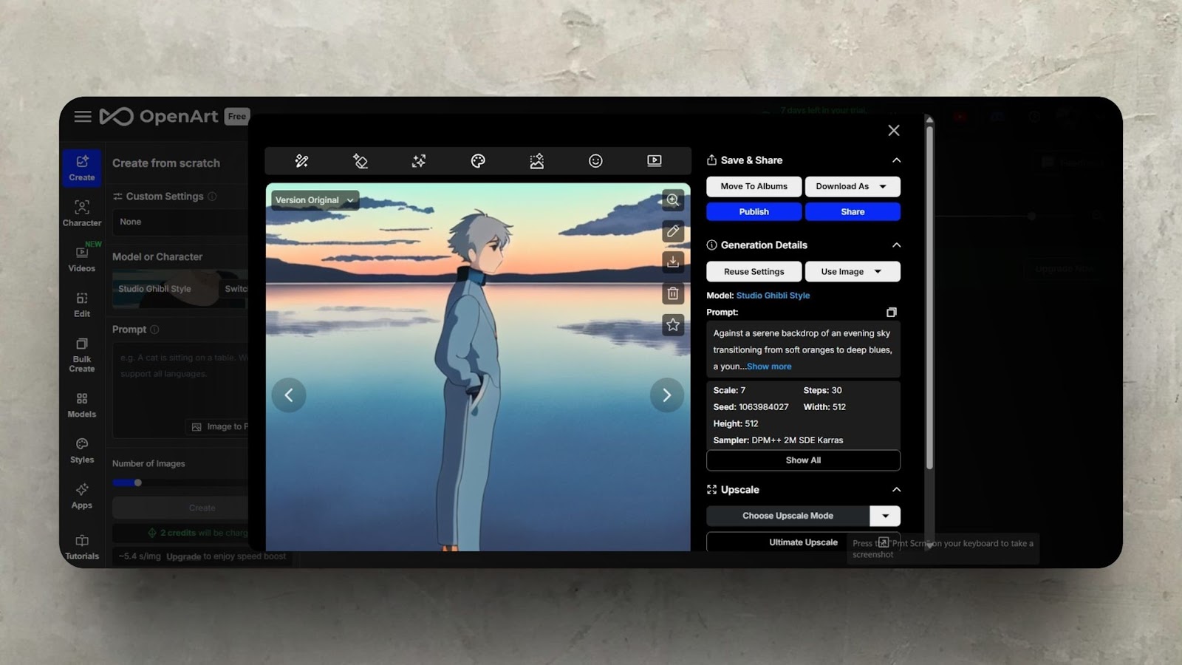The image size is (1182, 665).
Task: Copy the prompt with the copy icon
Action: pyautogui.click(x=892, y=313)
